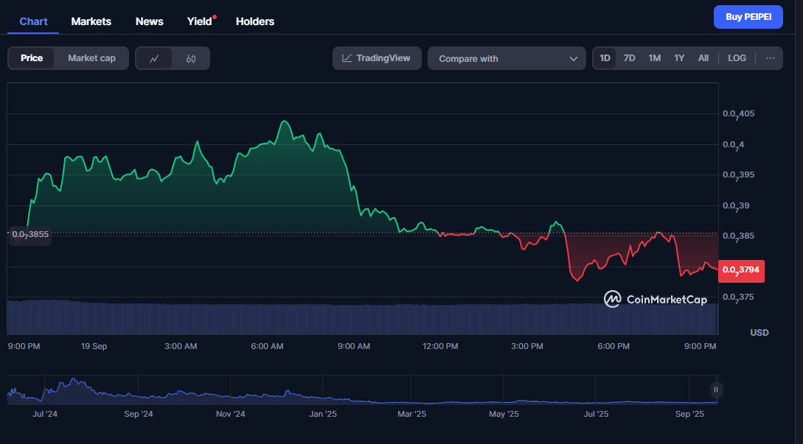The width and height of the screenshot is (803, 444).
Task: Click the red current price label 0.0₇3794
Action: (741, 270)
